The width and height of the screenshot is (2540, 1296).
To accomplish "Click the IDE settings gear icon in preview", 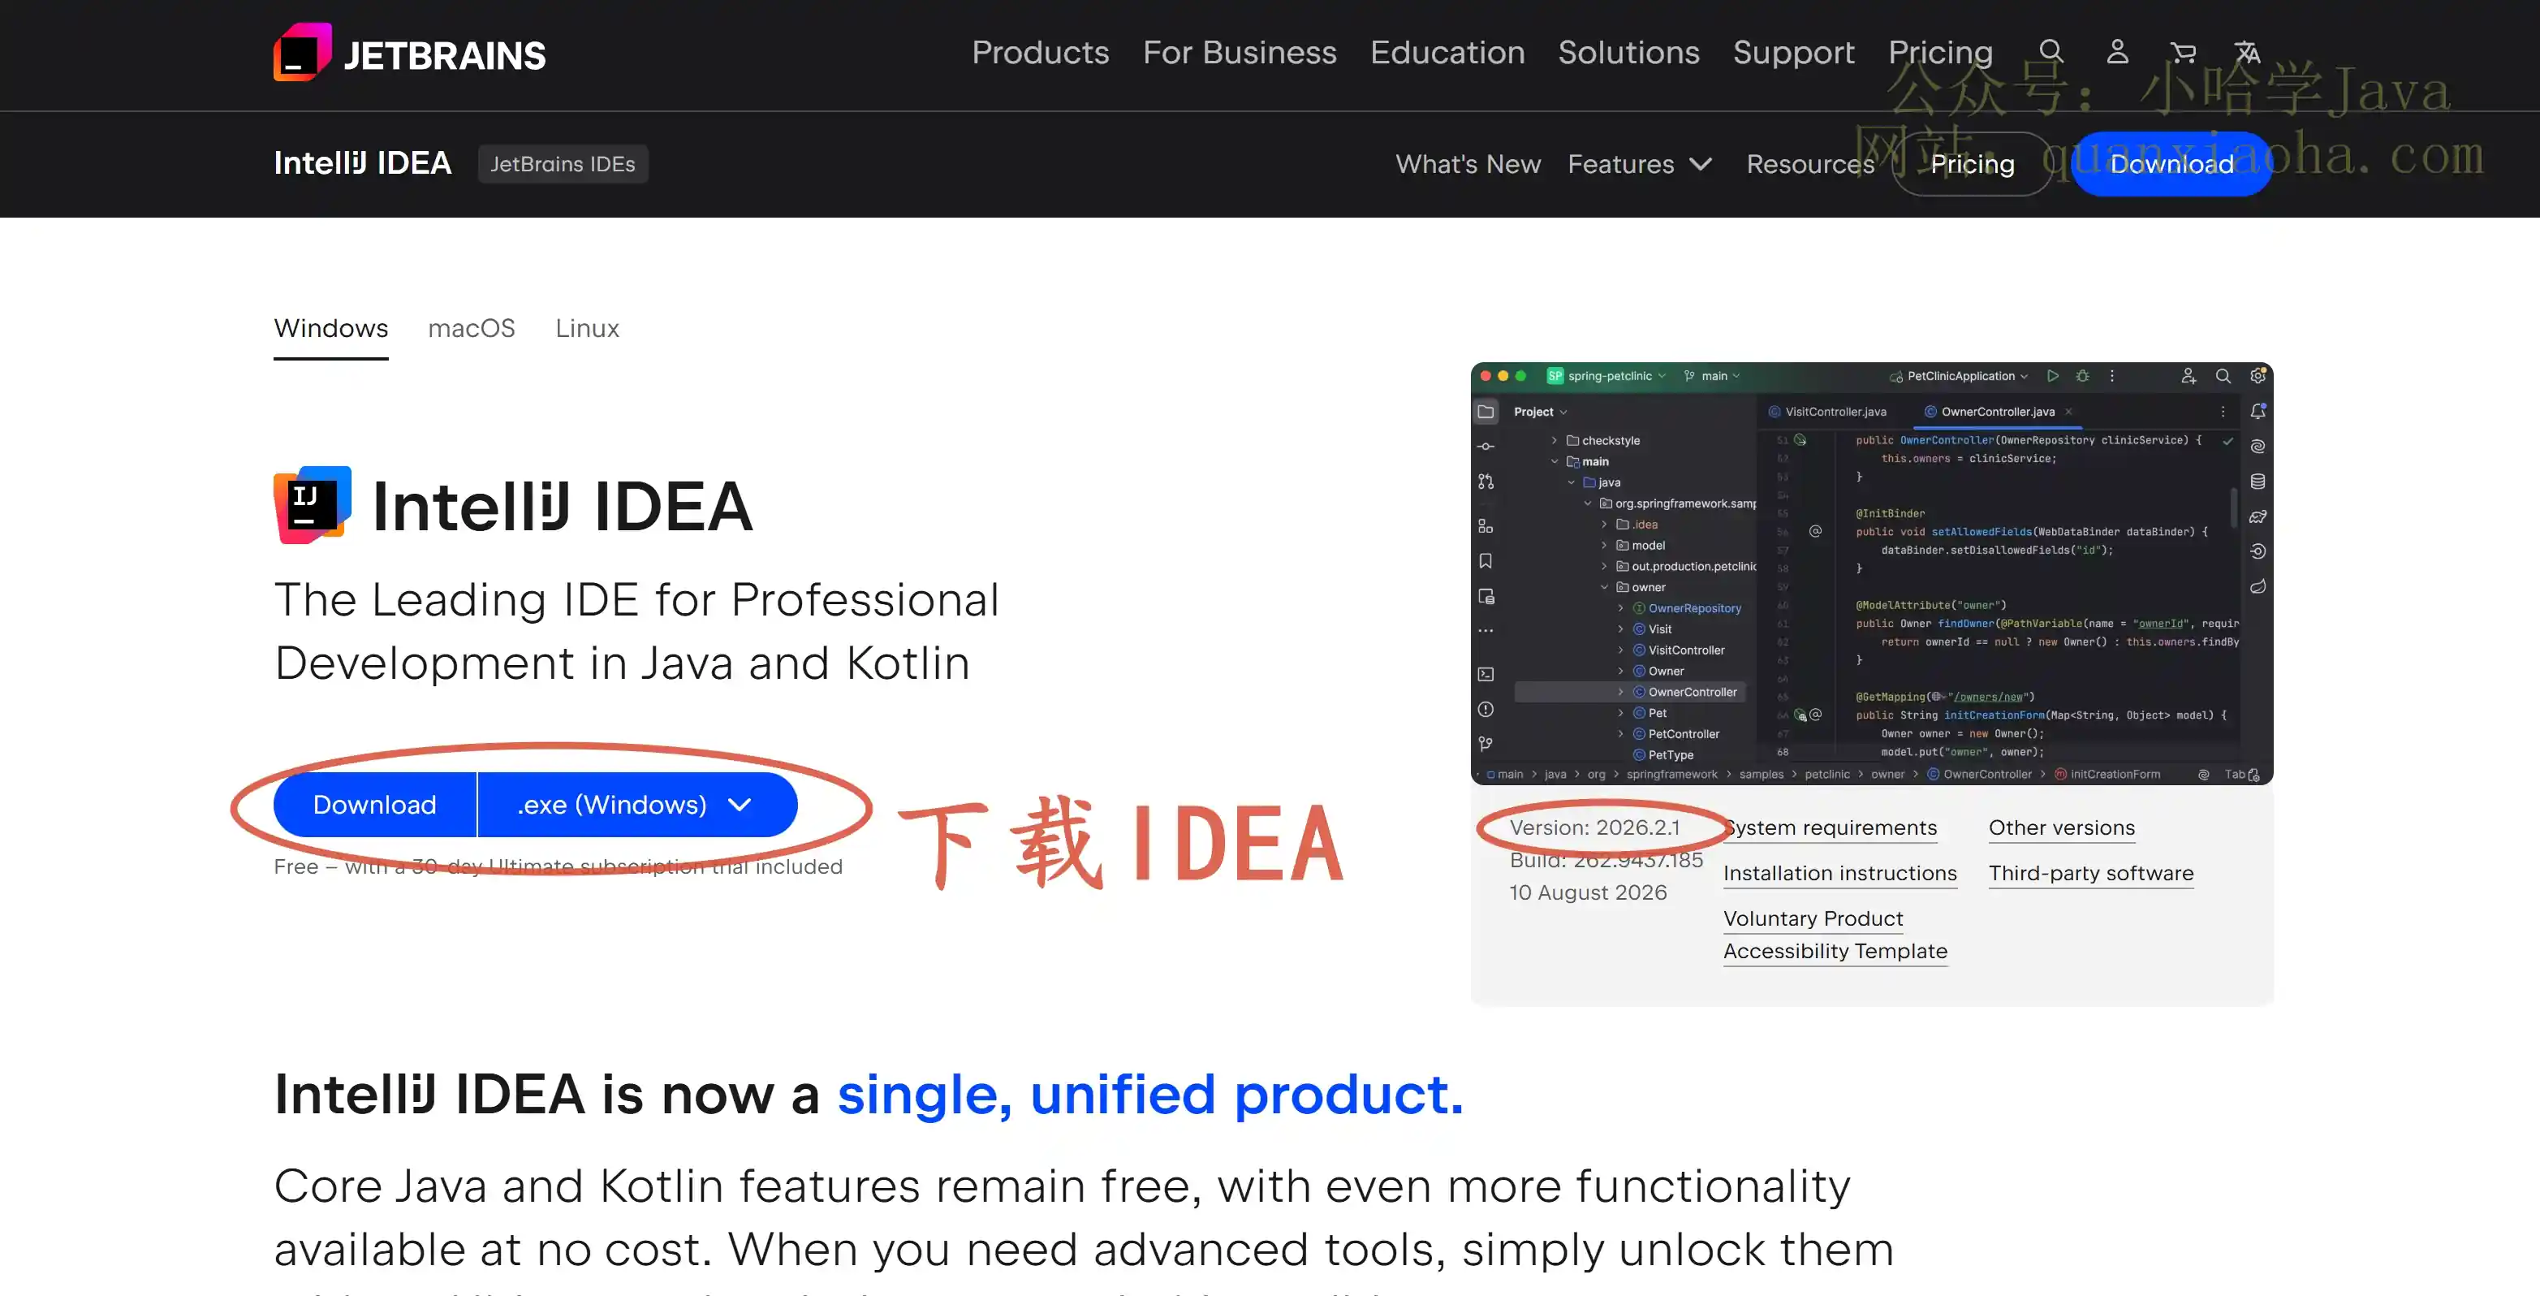I will point(2257,376).
